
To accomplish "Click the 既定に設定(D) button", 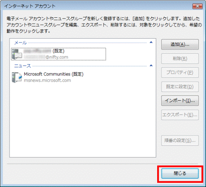I will (x=180, y=87).
